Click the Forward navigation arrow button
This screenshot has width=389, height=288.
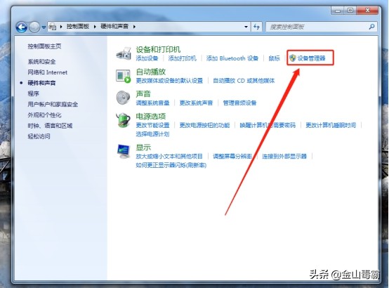tap(34, 27)
